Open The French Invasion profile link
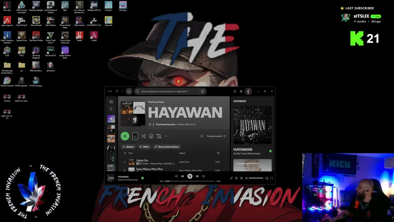Image resolution: width=394 pixels, height=222 pixels. (166, 124)
